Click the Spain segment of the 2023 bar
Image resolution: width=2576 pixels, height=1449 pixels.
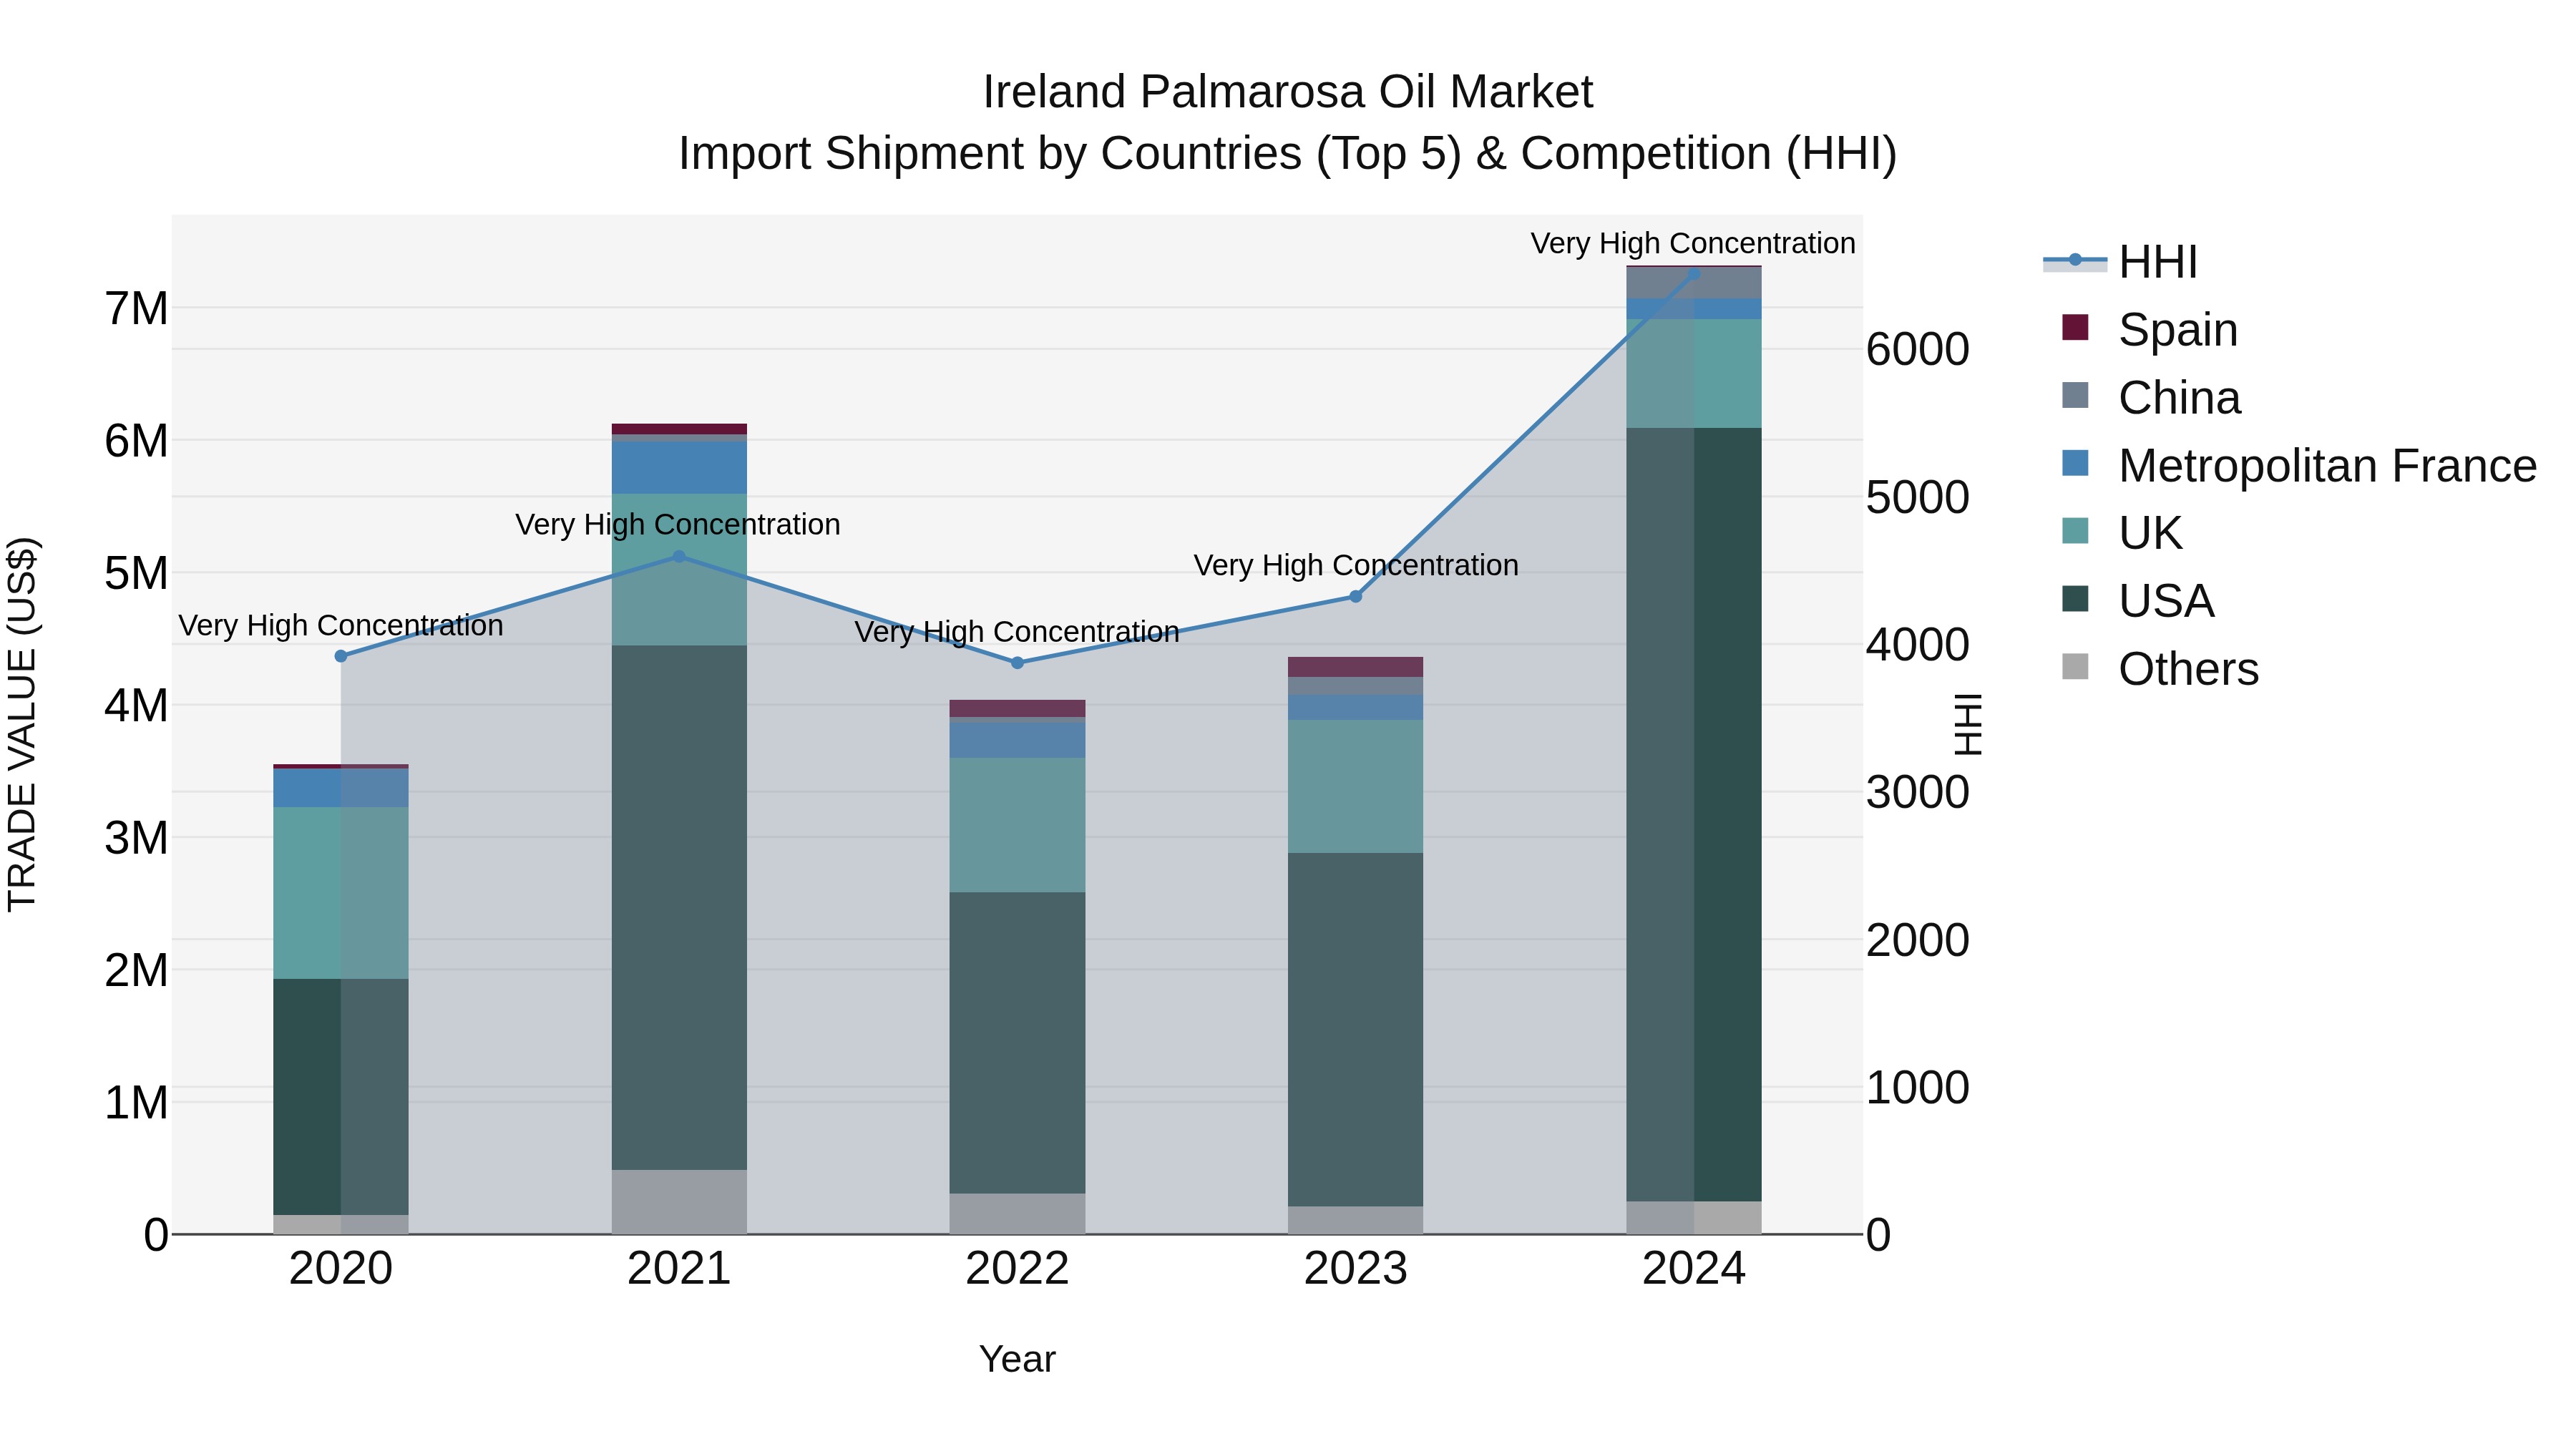[x=1356, y=667]
